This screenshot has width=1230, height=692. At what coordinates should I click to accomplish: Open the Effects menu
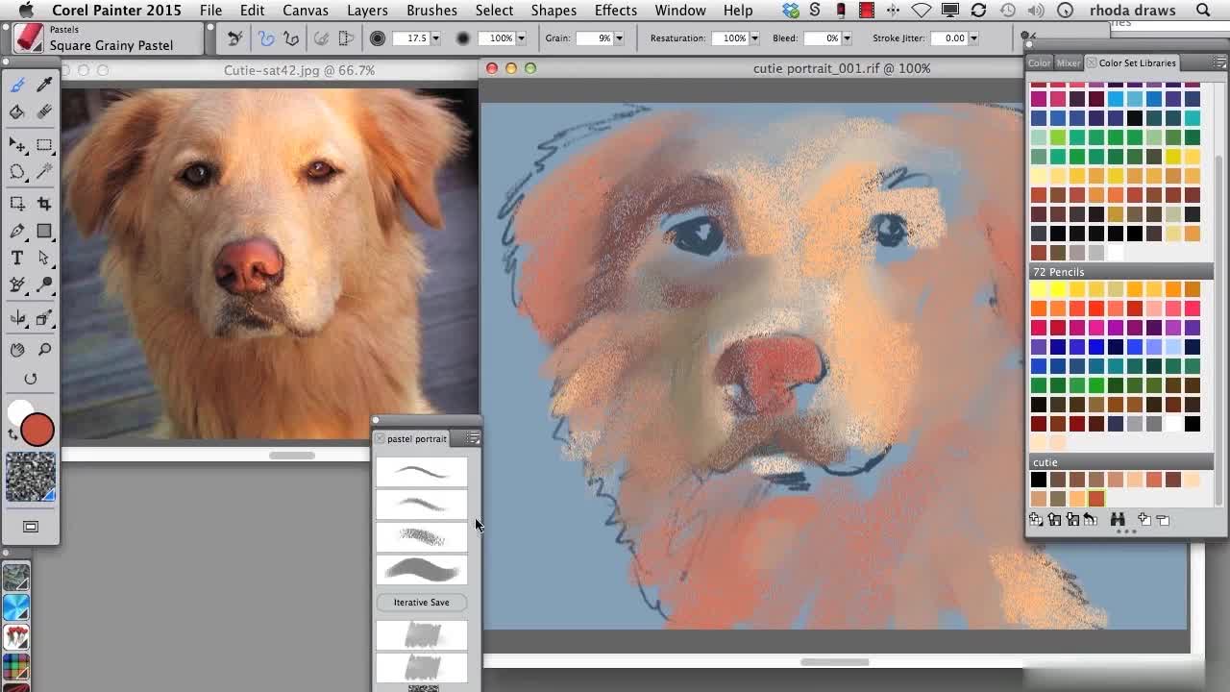616,11
